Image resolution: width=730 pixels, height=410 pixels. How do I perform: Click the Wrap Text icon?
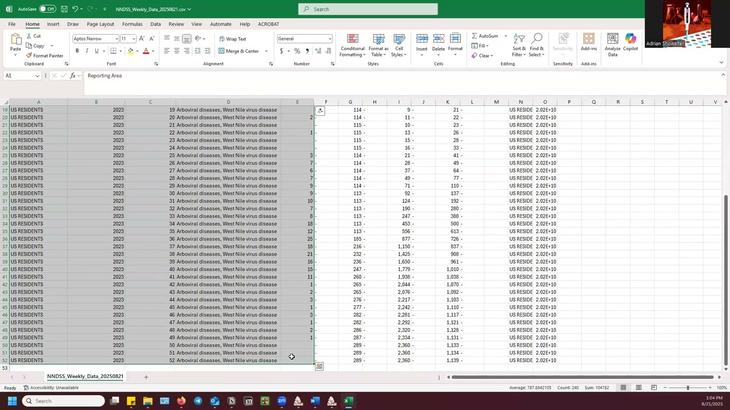click(222, 39)
